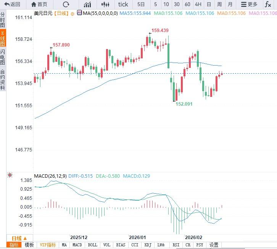Enable the KDJ indicator
This screenshot has width=277, height=249.
point(148,245)
